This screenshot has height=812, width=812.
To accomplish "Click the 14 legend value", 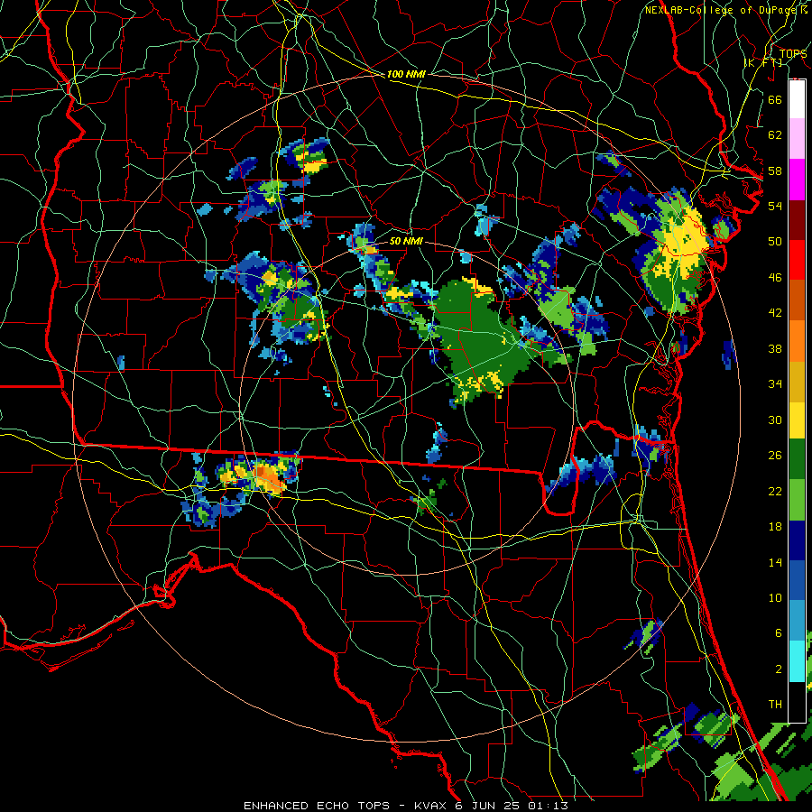I will tap(775, 562).
